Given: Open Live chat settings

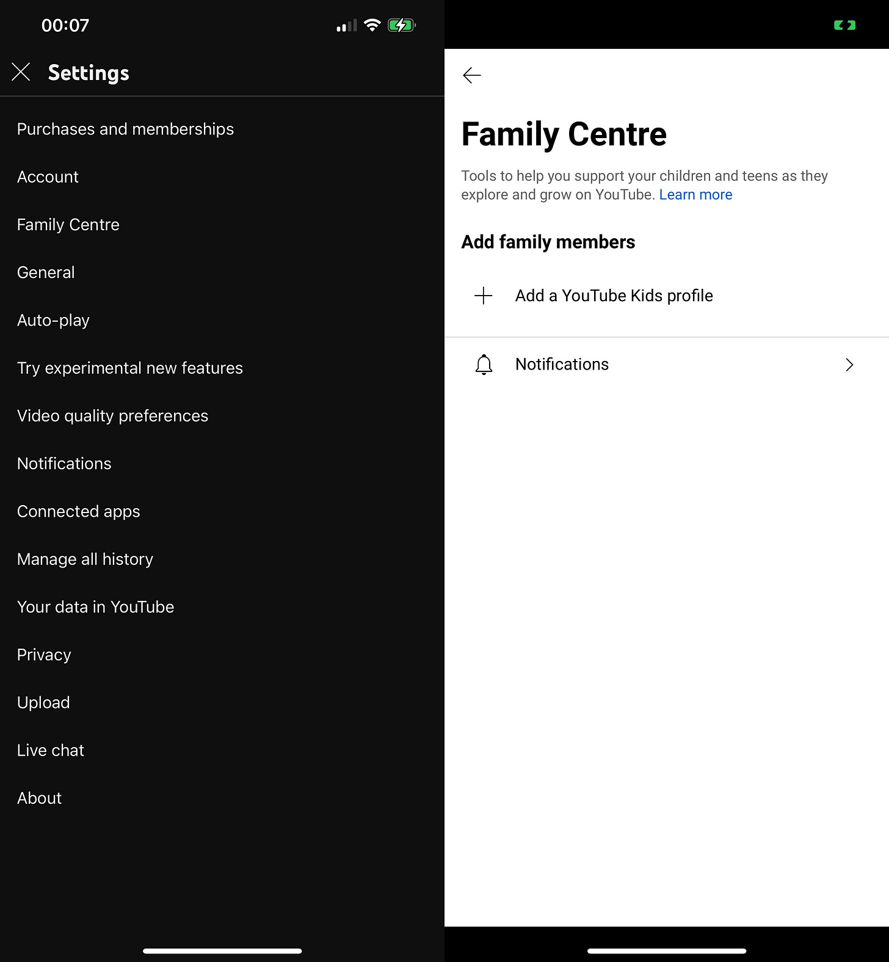Looking at the screenshot, I should click(222, 750).
